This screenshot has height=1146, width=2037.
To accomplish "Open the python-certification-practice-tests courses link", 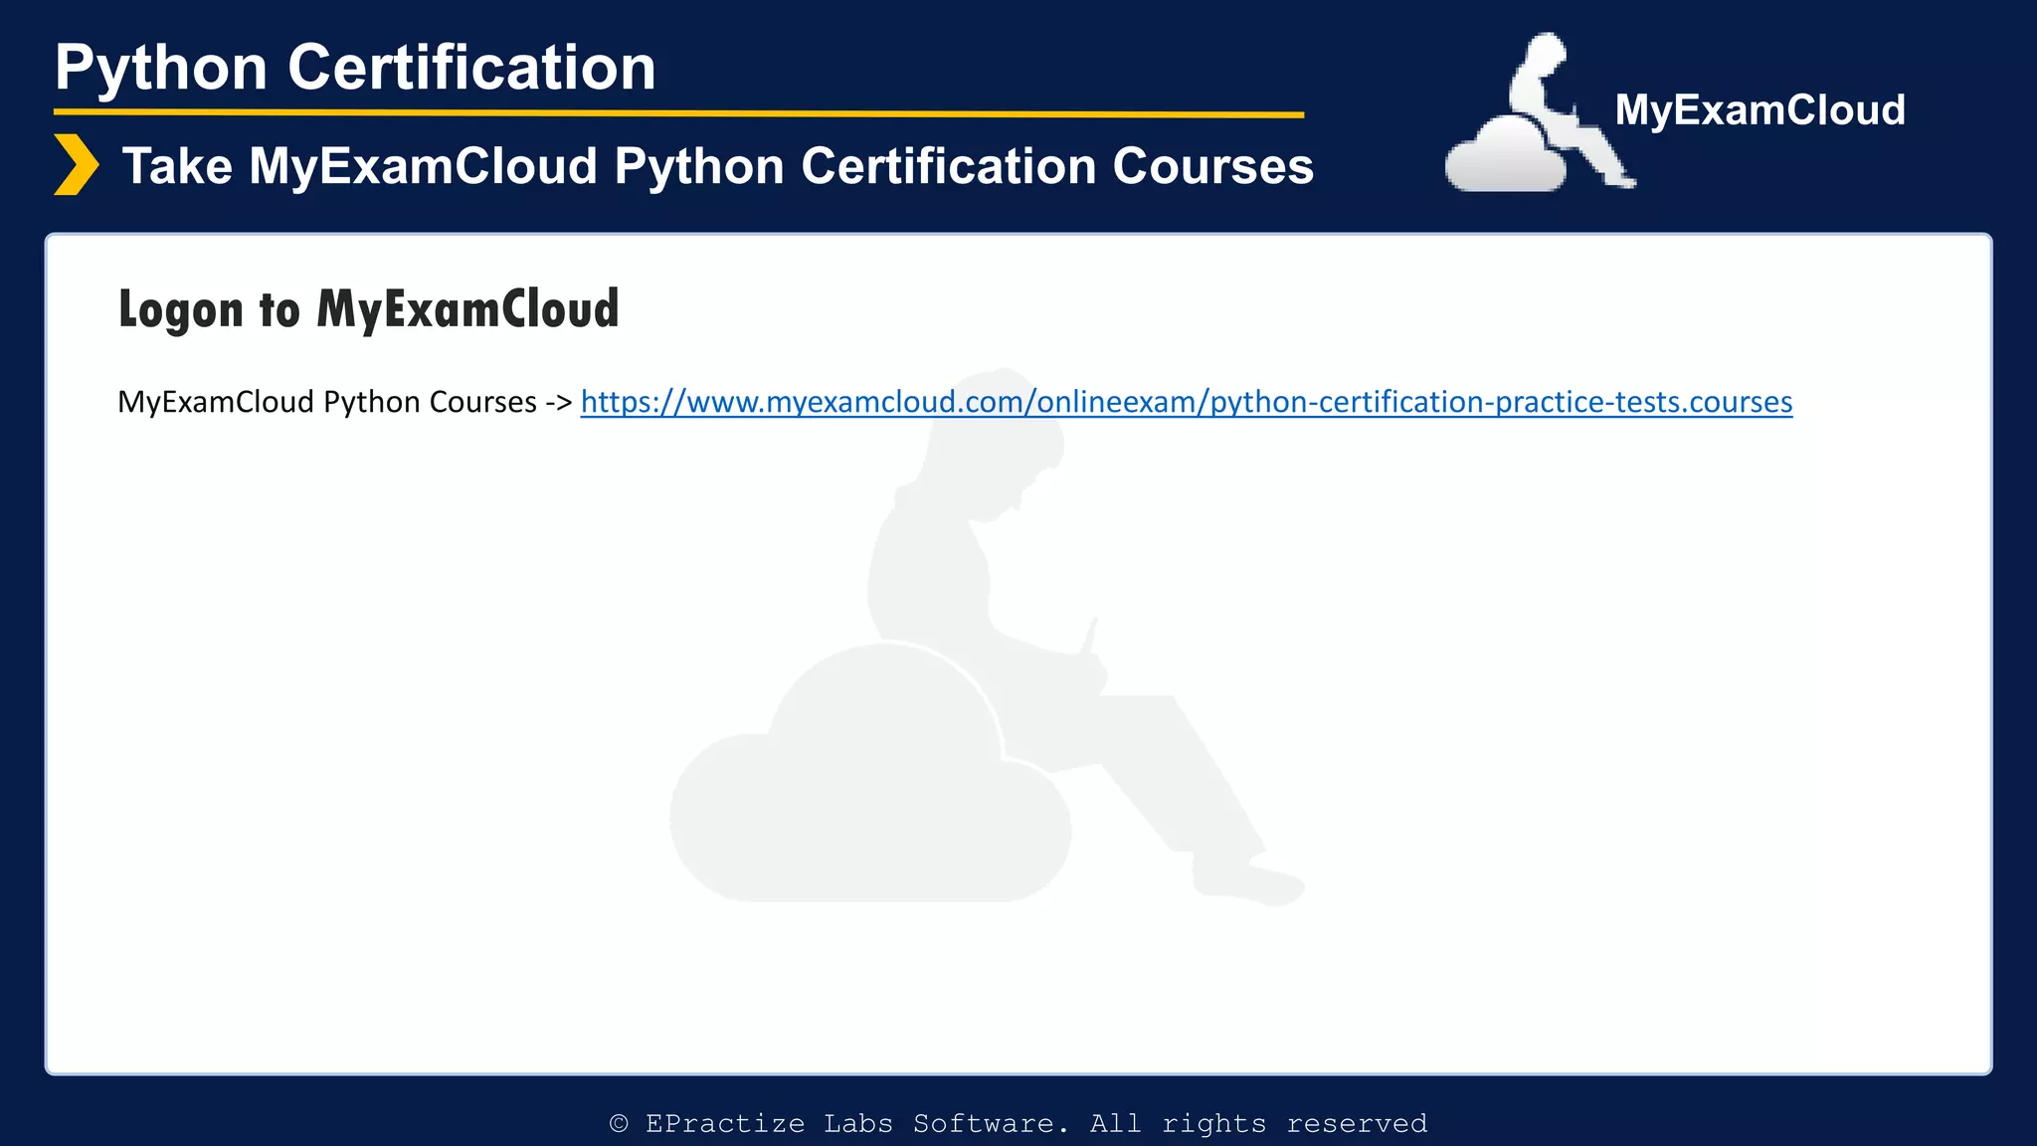I will (1186, 402).
